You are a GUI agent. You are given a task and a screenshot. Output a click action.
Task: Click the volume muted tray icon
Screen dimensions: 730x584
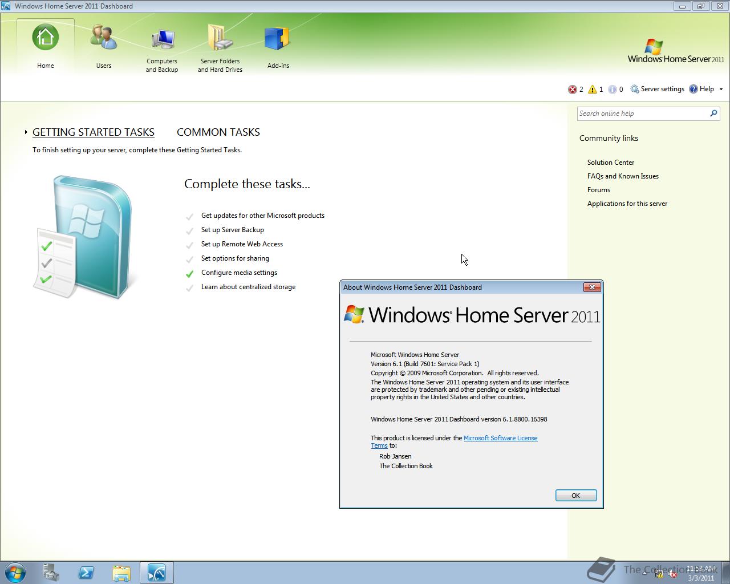(672, 574)
